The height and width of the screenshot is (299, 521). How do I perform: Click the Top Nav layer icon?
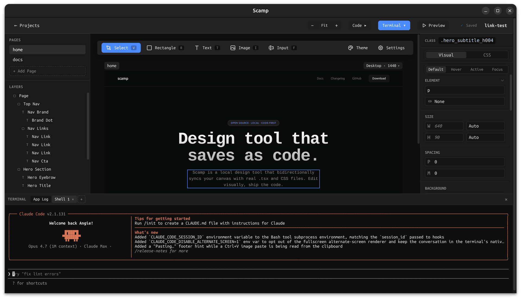[19, 104]
